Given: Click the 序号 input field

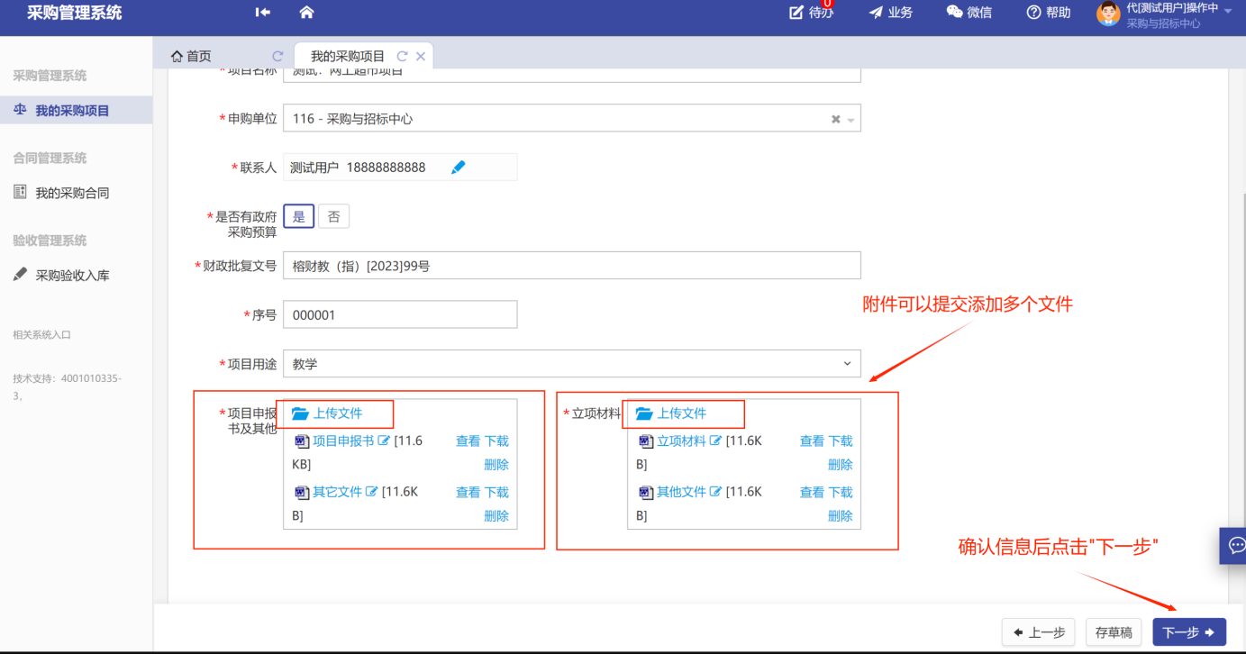Looking at the screenshot, I should [400, 315].
